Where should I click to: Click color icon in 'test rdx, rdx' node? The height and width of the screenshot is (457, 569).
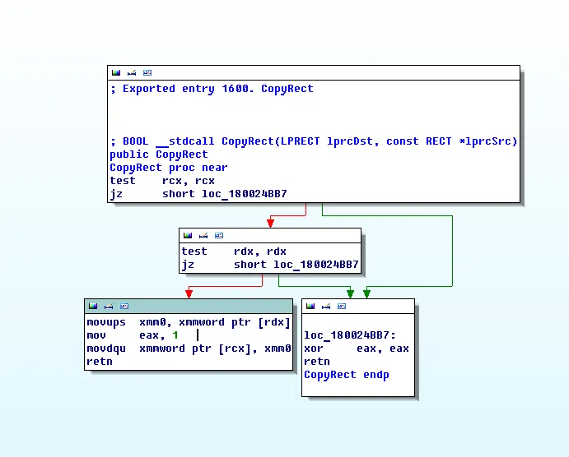(x=187, y=235)
